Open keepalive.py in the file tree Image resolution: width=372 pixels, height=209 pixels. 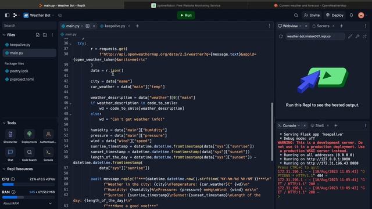[x=30, y=45]
